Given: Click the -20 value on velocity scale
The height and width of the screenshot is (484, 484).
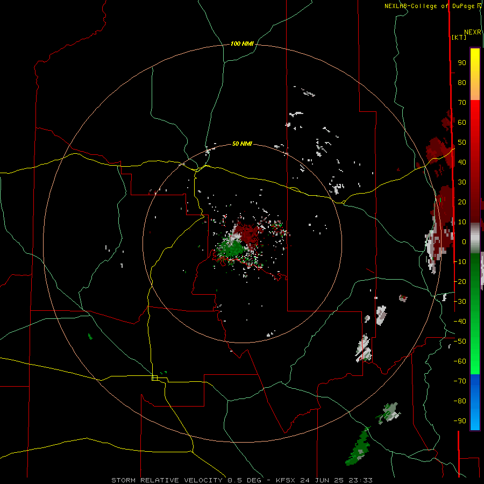Looking at the screenshot, I should (460, 282).
